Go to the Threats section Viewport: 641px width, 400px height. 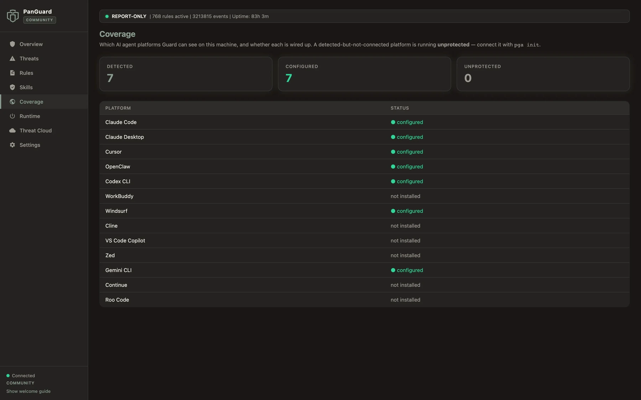44,59
